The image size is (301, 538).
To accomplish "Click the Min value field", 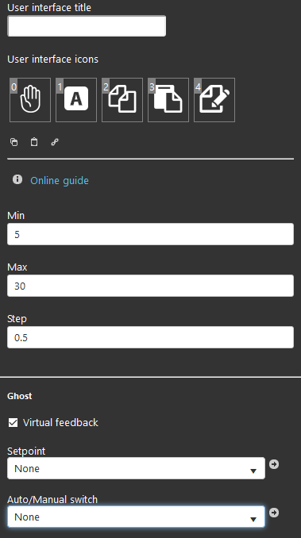I will pyautogui.click(x=150, y=234).
